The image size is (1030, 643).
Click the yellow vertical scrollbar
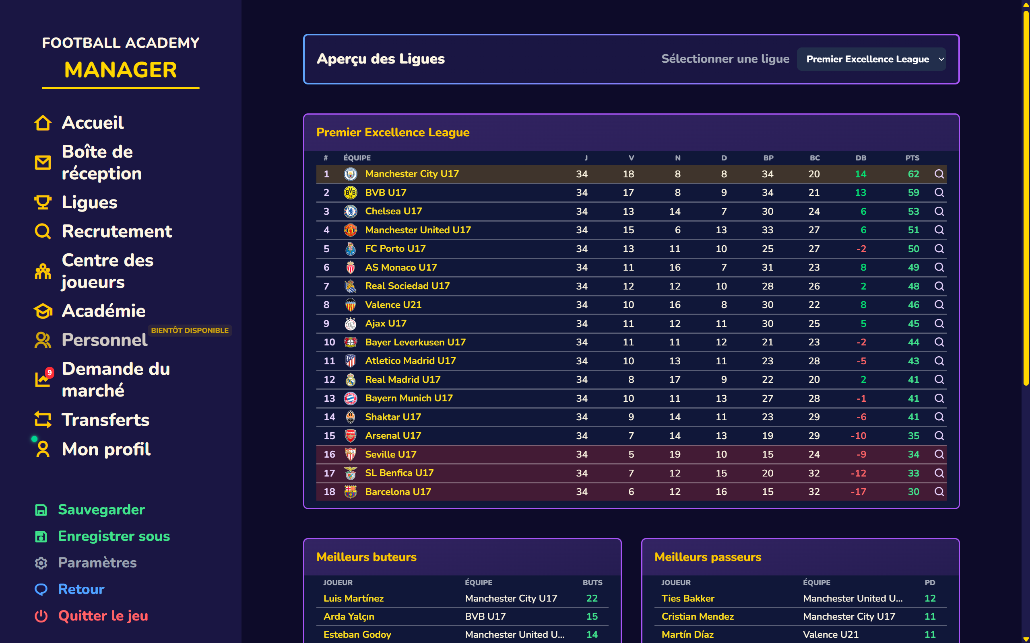tap(1025, 195)
